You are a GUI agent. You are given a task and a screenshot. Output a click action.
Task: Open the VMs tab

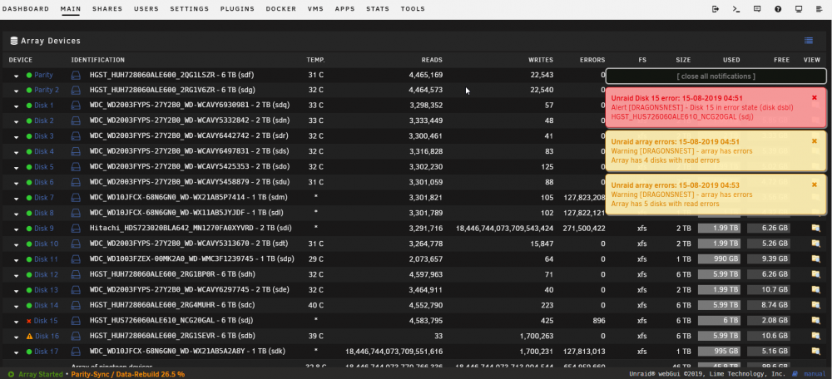click(315, 9)
